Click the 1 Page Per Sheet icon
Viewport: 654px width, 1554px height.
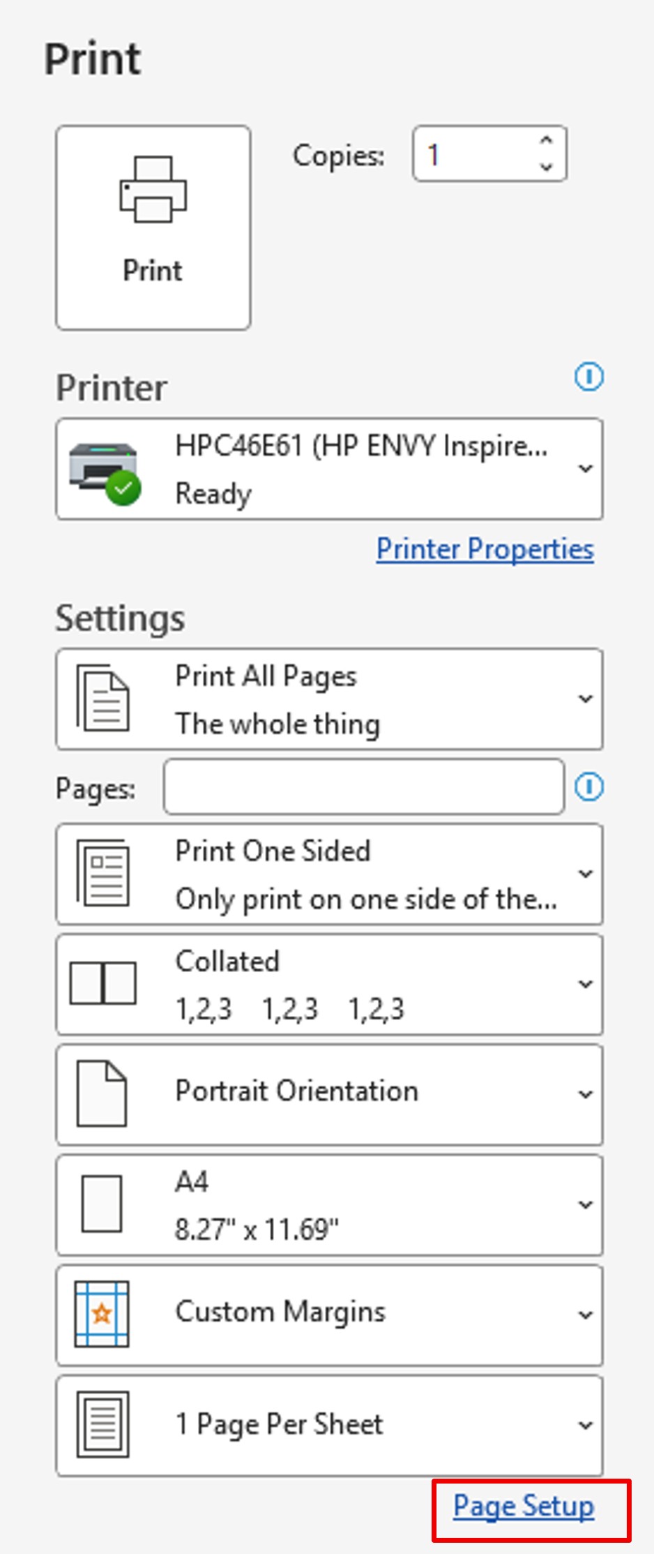pyautogui.click(x=102, y=1424)
